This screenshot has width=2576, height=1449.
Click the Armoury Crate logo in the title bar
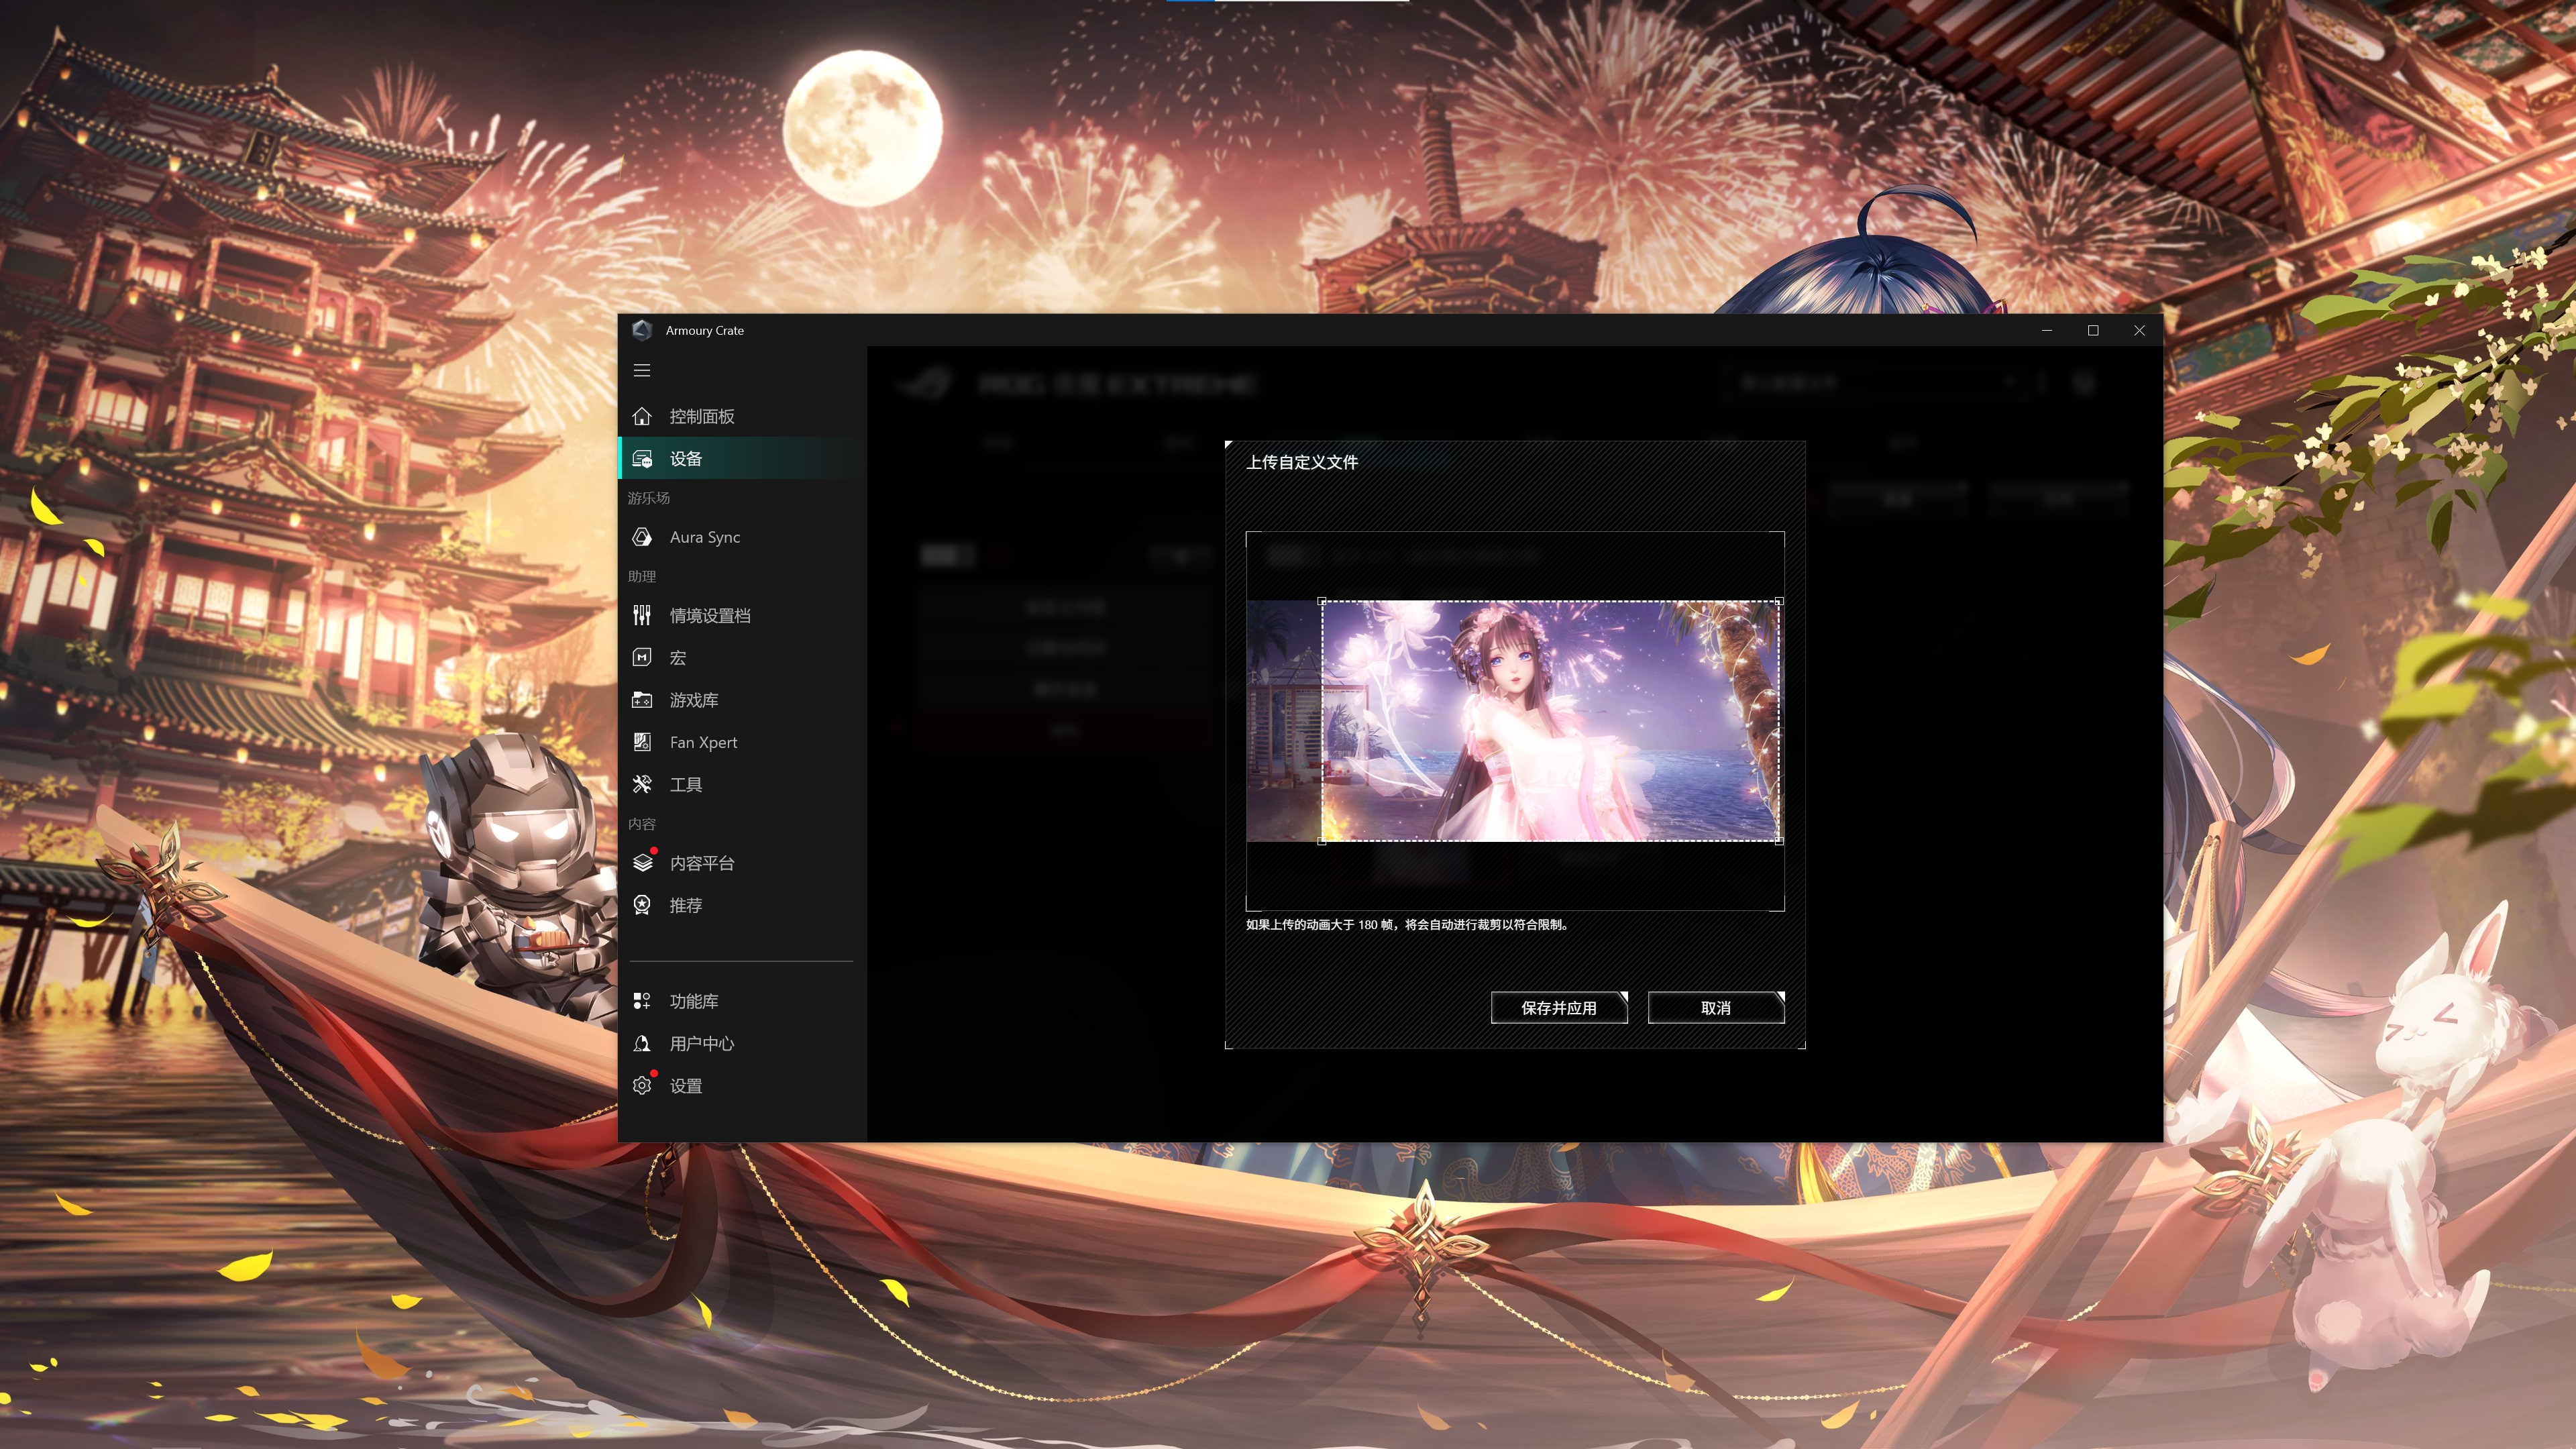(x=642, y=330)
